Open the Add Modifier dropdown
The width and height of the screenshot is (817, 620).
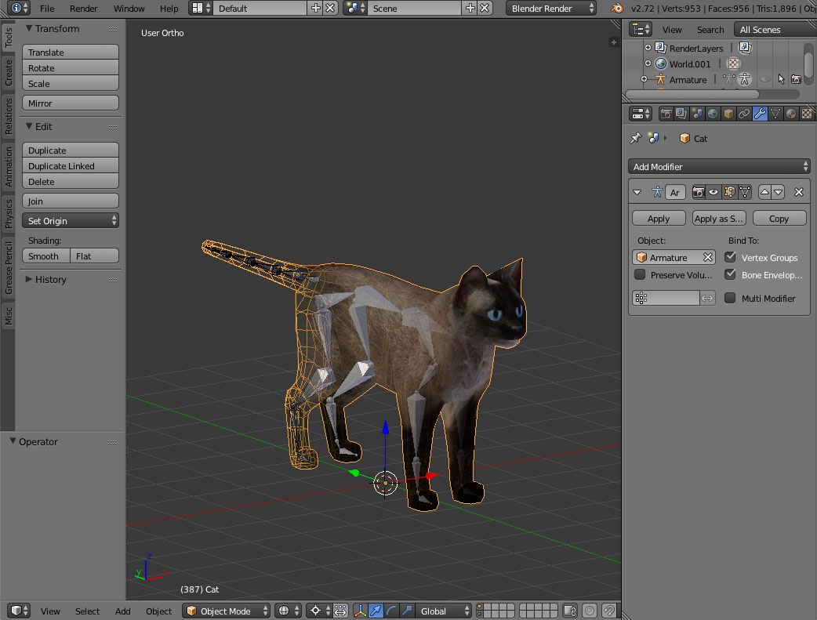[719, 166]
